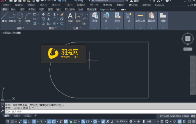The width and height of the screenshot is (196, 124).
Task: Select the Hatch tool
Action: (35, 23)
